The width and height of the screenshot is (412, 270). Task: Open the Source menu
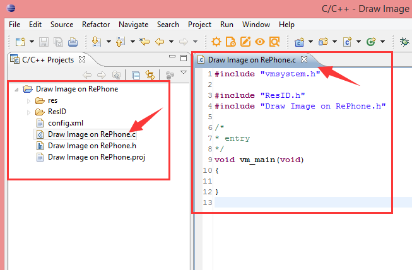coord(62,25)
